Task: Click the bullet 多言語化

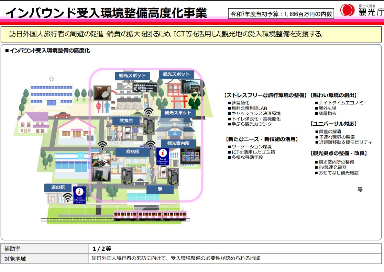Action: click(239, 103)
